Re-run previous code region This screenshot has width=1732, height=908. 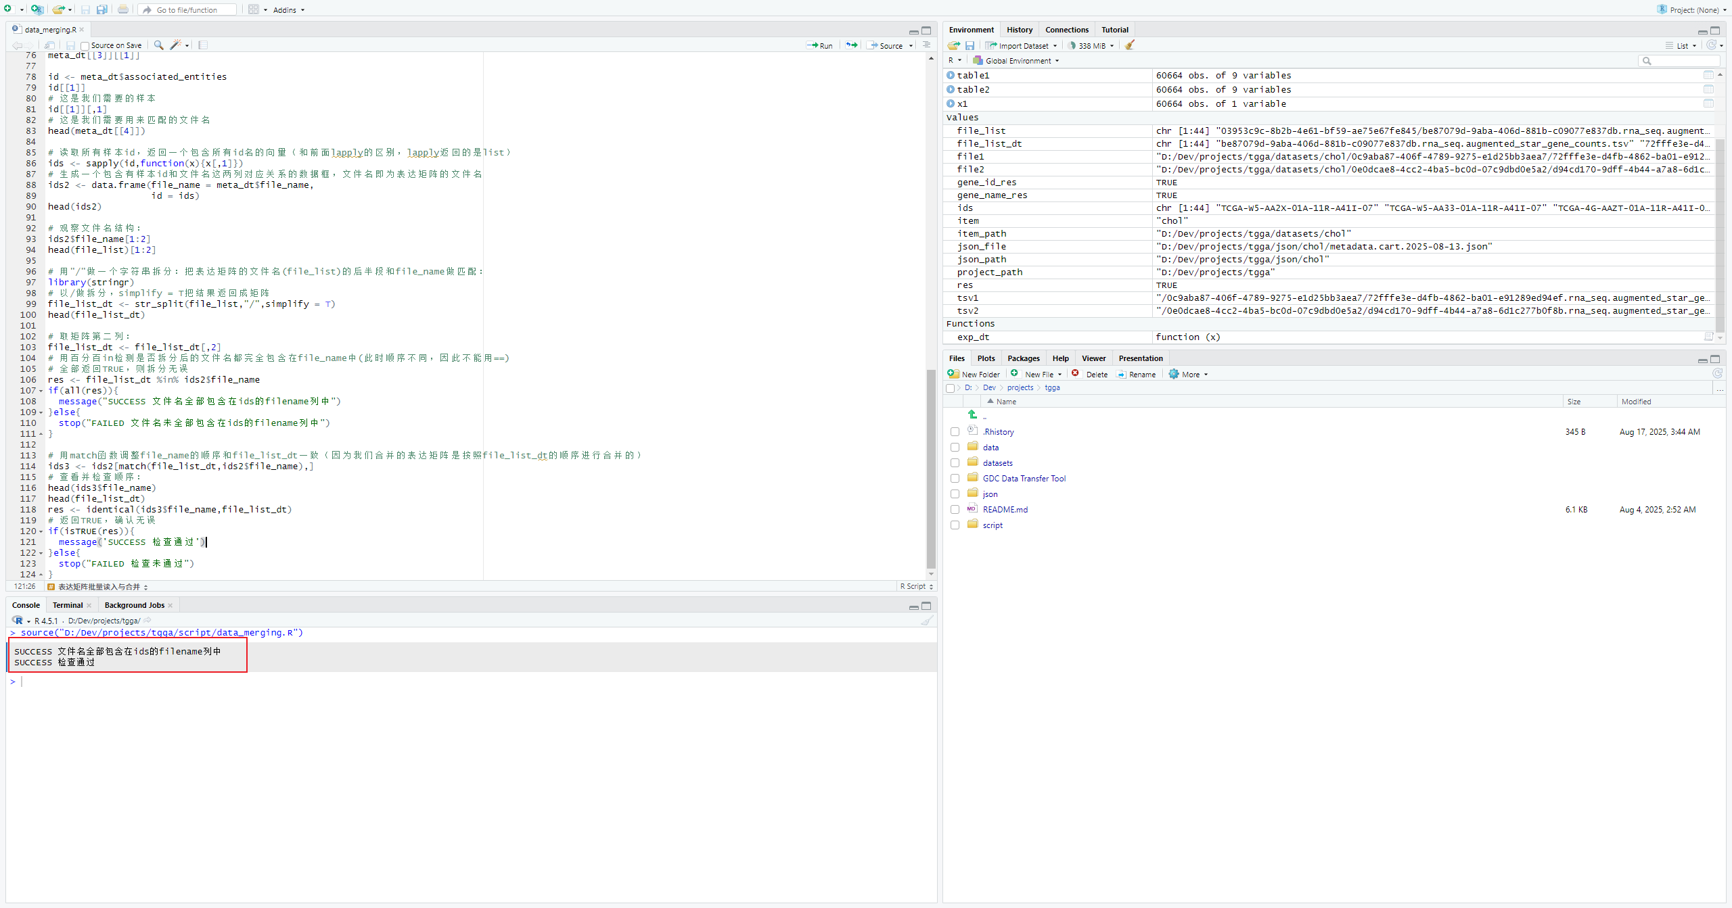point(852,45)
